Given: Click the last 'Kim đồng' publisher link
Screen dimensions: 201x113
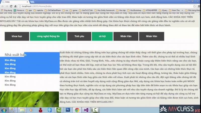Looking at the screenshot, I should pyautogui.click(x=10, y=85).
